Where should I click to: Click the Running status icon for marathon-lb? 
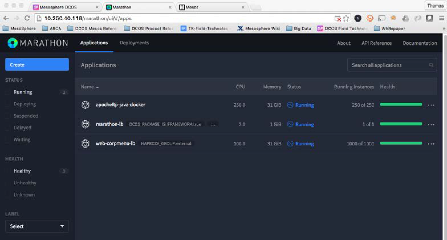[290, 124]
